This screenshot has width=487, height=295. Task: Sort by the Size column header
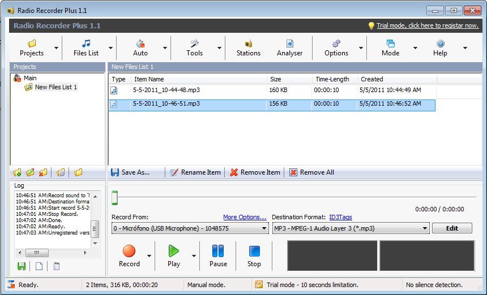pos(289,79)
